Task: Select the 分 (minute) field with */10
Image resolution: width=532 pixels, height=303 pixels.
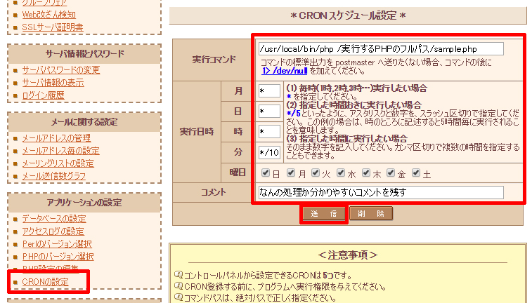Action: [268, 152]
